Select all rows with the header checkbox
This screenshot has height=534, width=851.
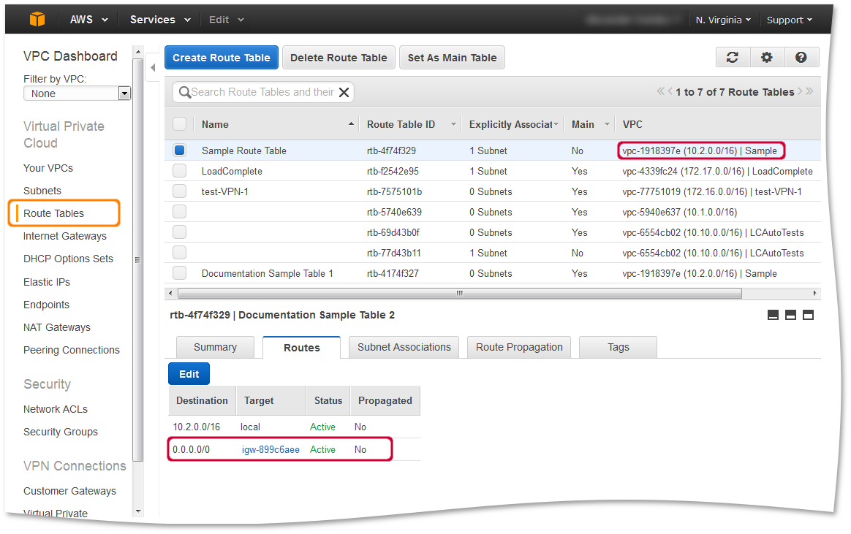180,123
